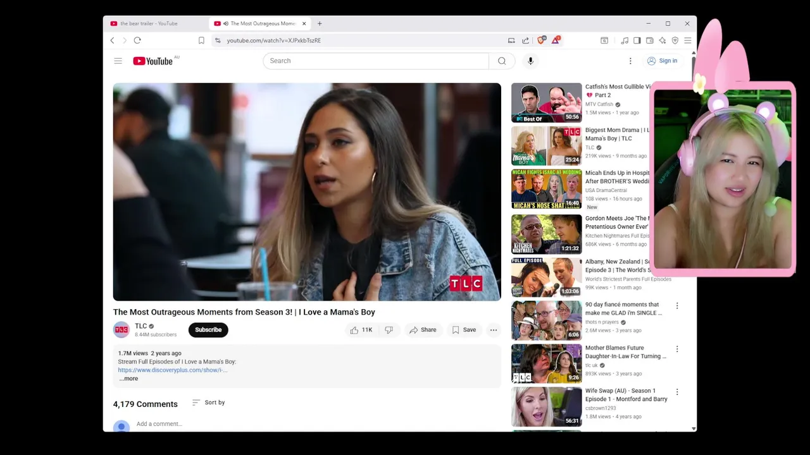Open TLC channel avatar

pos(121,330)
